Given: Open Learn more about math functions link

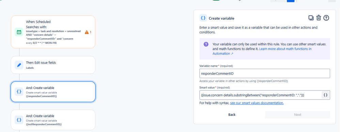Looking at the screenshot, I should (x=262, y=51).
